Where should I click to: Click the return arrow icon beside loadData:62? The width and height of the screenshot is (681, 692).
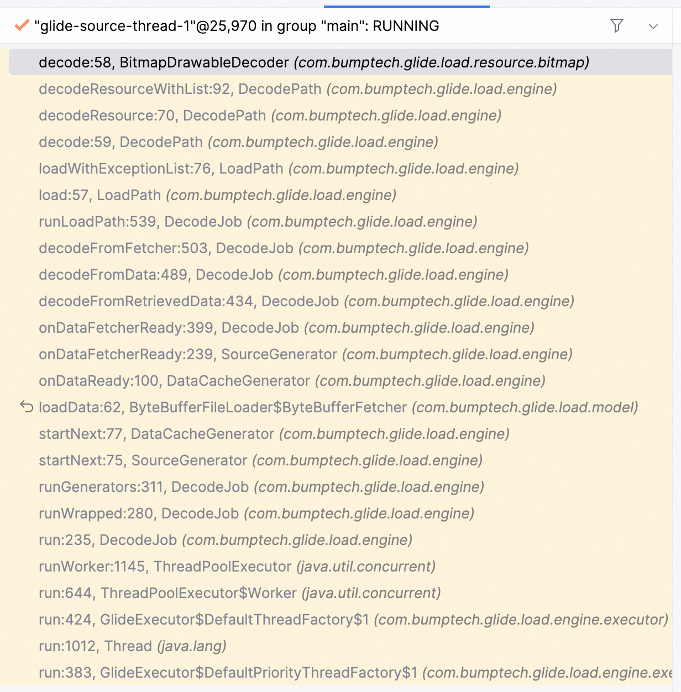coord(27,407)
